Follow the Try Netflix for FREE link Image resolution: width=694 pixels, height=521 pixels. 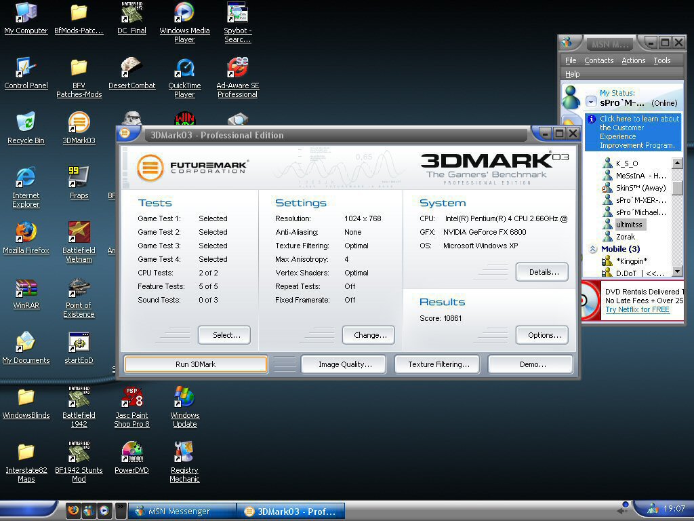point(637,309)
